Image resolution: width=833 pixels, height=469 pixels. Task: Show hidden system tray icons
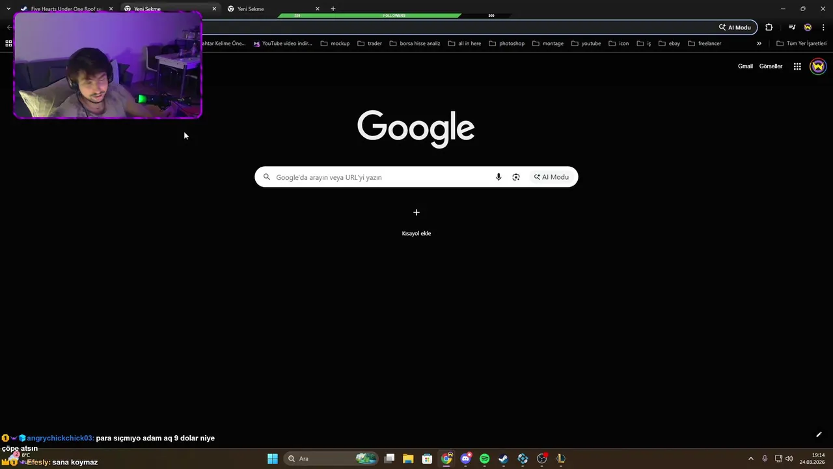click(750, 459)
